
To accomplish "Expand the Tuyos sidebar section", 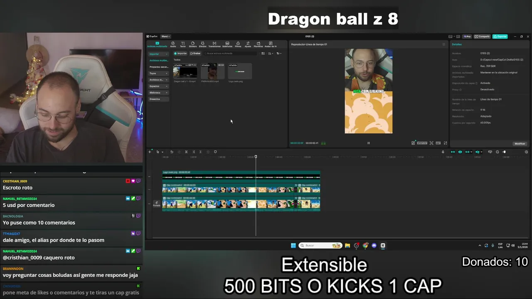I will click(x=159, y=74).
